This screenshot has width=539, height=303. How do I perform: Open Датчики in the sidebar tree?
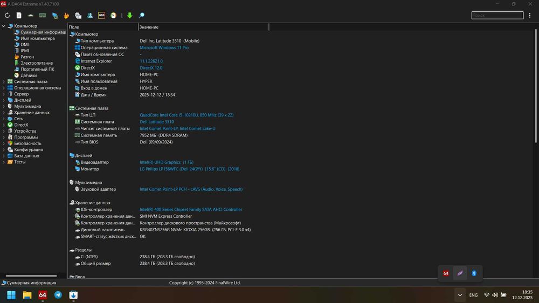click(x=25, y=75)
